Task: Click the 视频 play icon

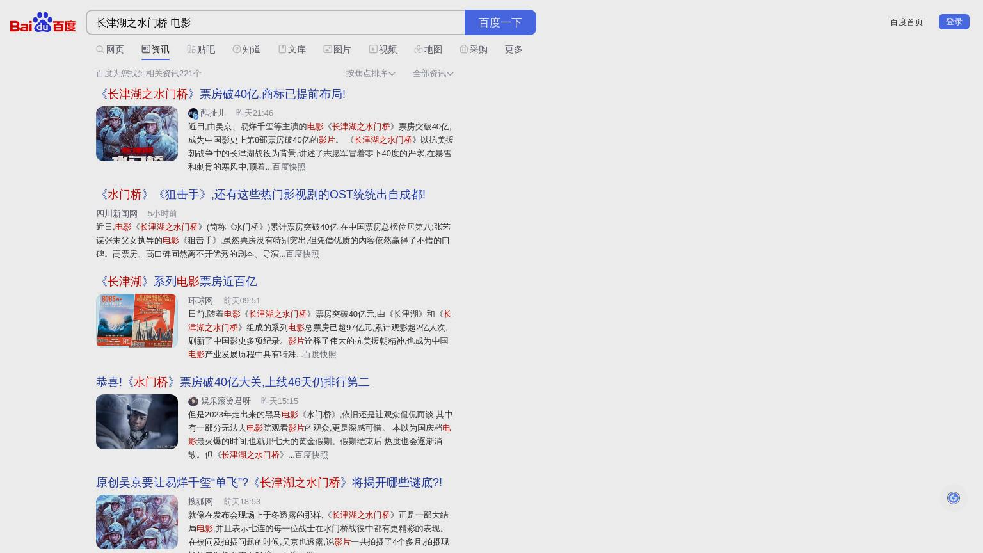Action: [x=373, y=49]
